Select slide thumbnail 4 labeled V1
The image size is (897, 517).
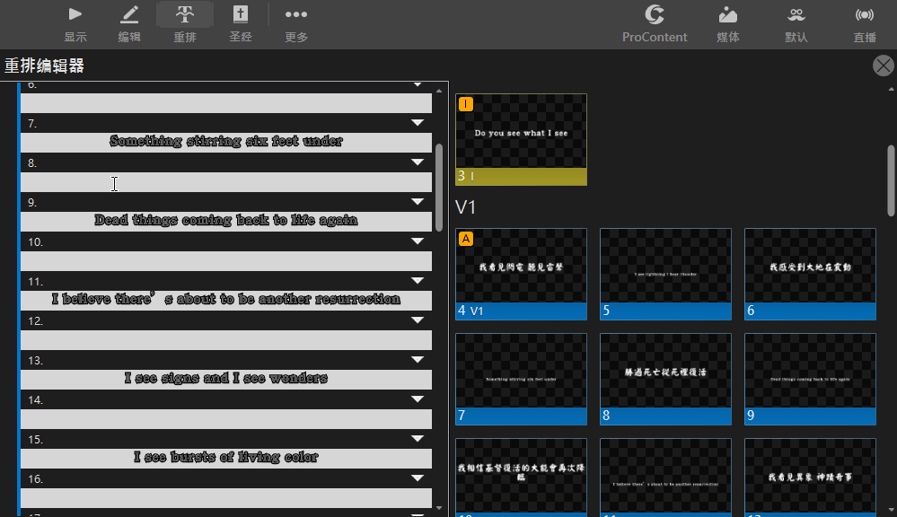point(522,273)
